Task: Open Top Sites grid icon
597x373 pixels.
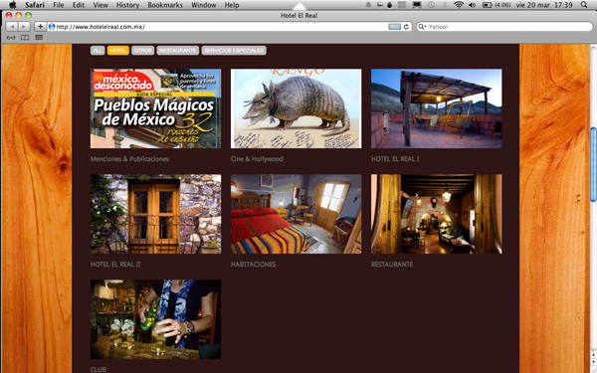Action: 39,38
